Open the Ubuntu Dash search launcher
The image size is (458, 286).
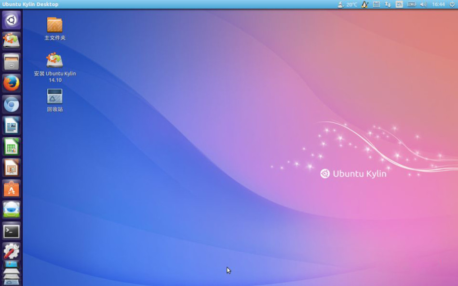(12, 20)
